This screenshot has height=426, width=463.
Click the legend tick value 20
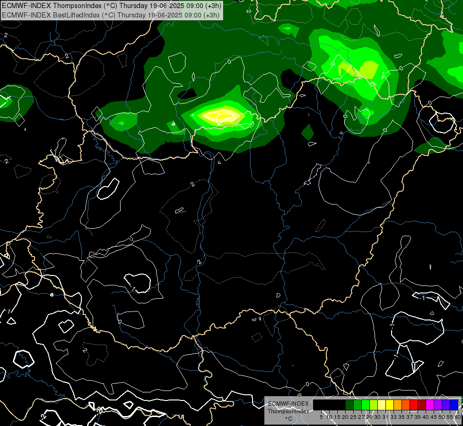click(x=346, y=417)
